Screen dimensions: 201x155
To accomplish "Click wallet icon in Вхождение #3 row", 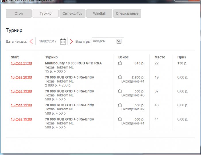I will click(120, 91).
